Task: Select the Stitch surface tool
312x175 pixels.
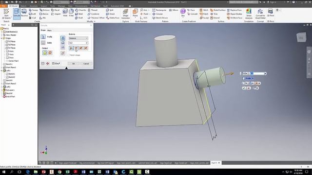Action: pos(204,10)
